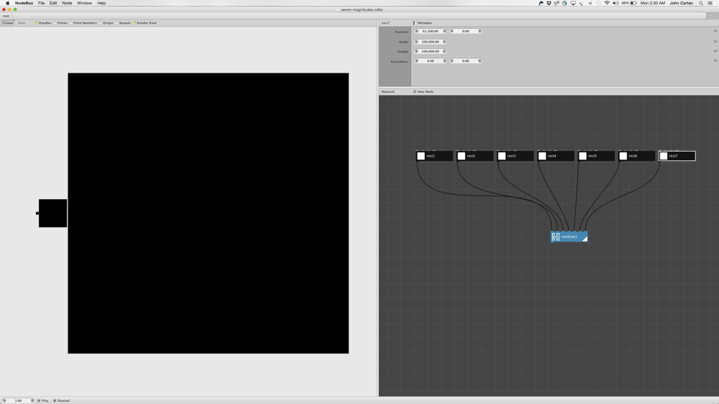719x404 pixels.
Task: Click the battery status icon
Action: [633, 3]
